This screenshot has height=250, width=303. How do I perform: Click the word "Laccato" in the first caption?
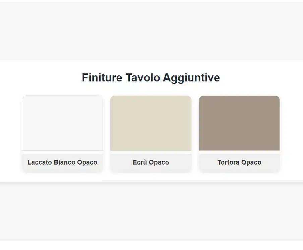click(40, 162)
